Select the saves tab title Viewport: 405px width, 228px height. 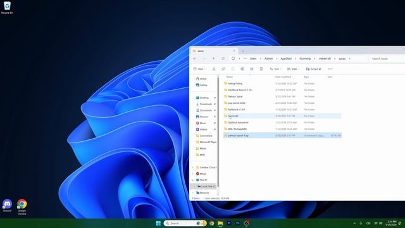pyautogui.click(x=201, y=51)
